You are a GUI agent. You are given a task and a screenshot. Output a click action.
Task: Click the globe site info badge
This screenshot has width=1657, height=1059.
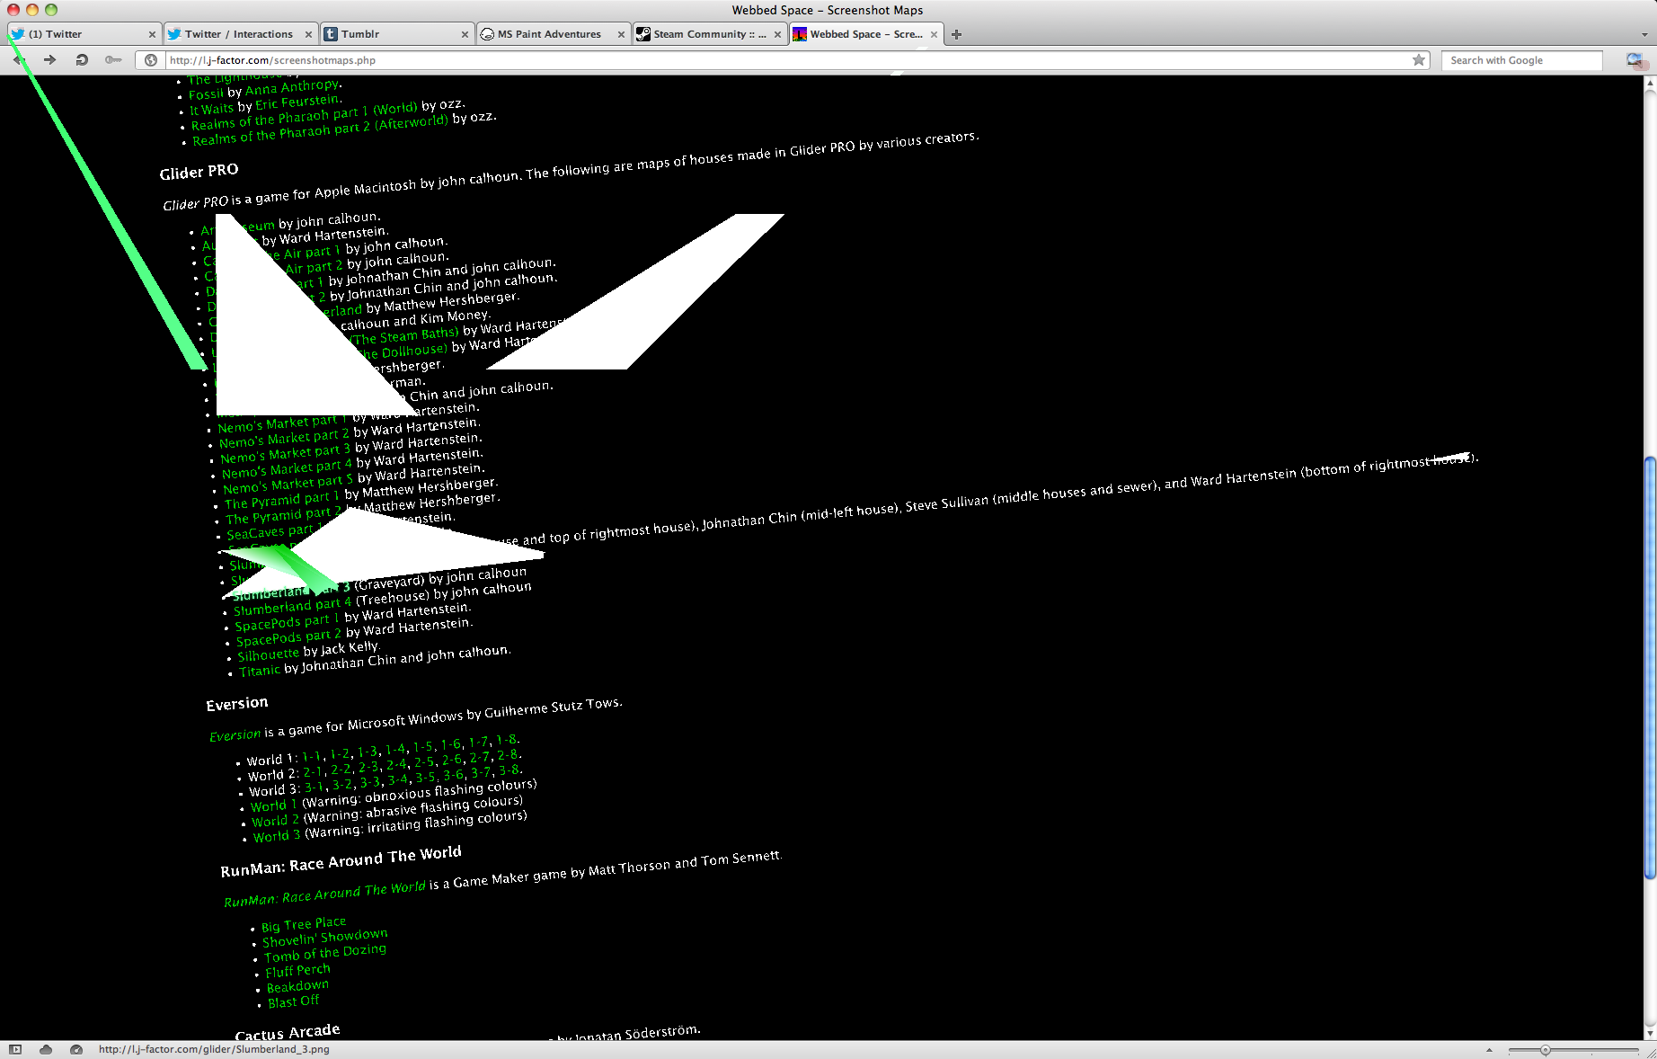click(151, 60)
